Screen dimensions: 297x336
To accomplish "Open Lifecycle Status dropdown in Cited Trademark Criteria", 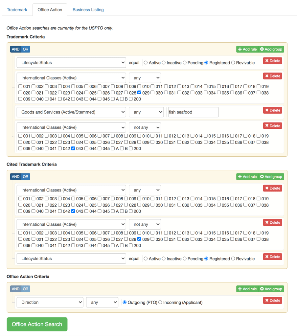I will coord(71,258).
